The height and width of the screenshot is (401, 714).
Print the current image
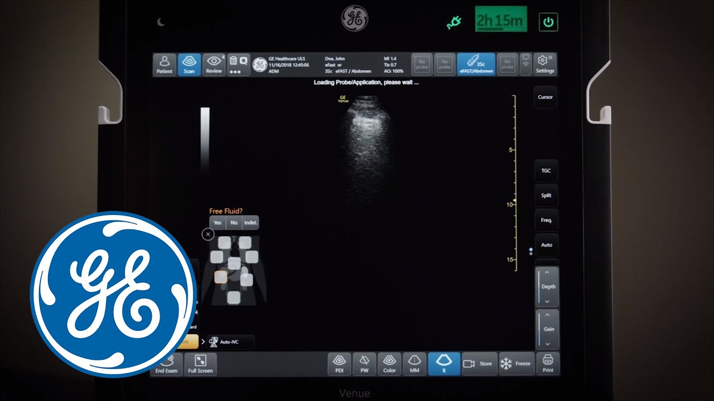click(x=548, y=364)
